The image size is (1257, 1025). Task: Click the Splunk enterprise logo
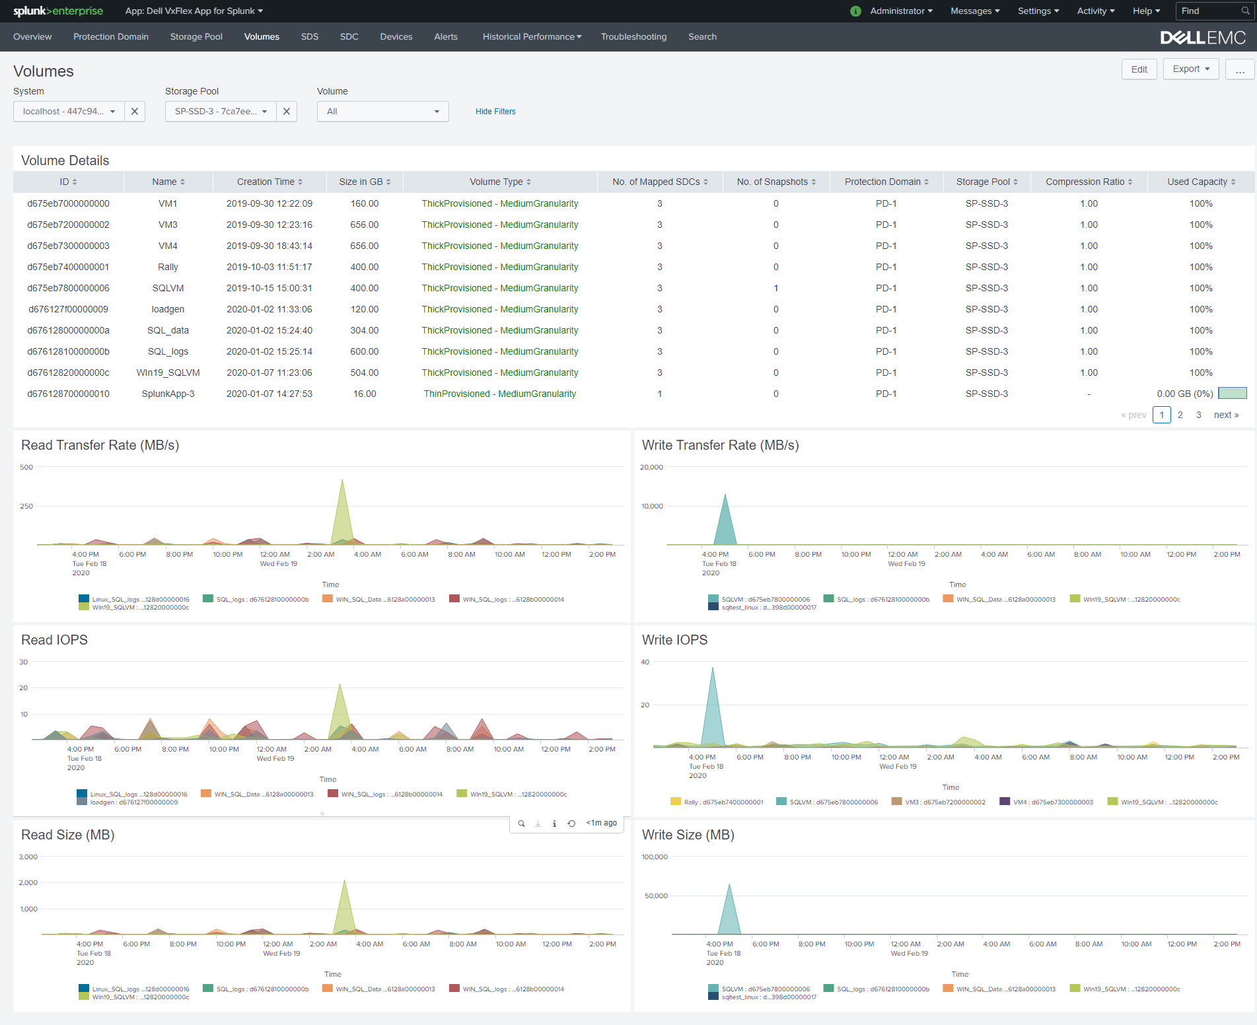[57, 11]
